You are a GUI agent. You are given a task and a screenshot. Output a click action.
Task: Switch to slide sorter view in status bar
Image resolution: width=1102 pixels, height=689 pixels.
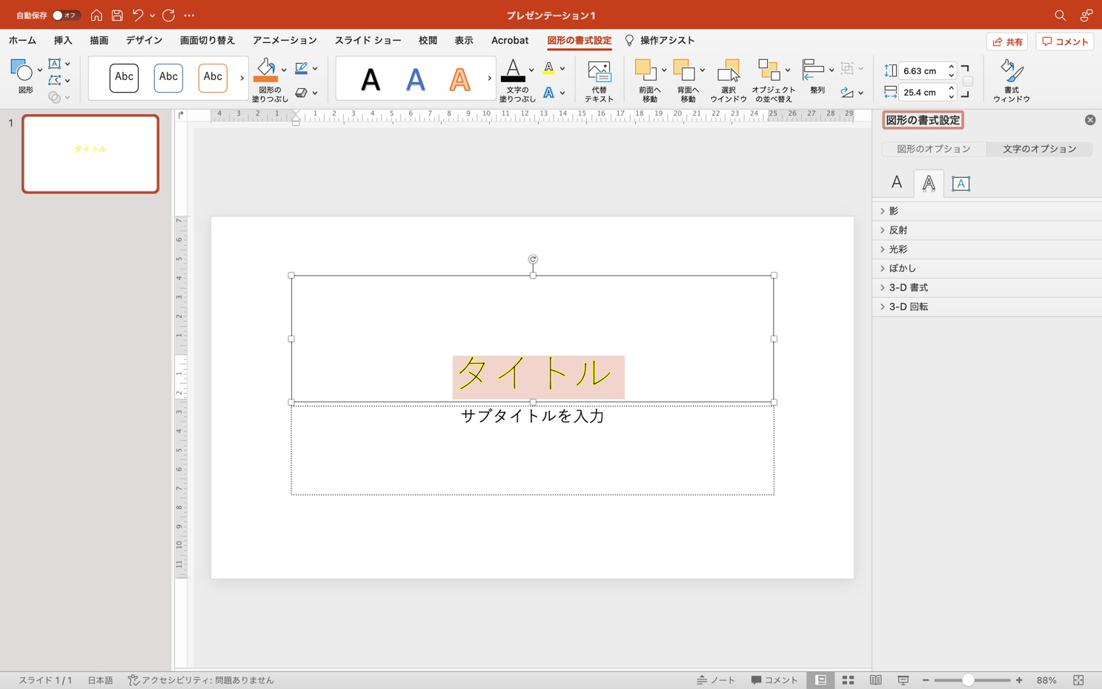[848, 680]
